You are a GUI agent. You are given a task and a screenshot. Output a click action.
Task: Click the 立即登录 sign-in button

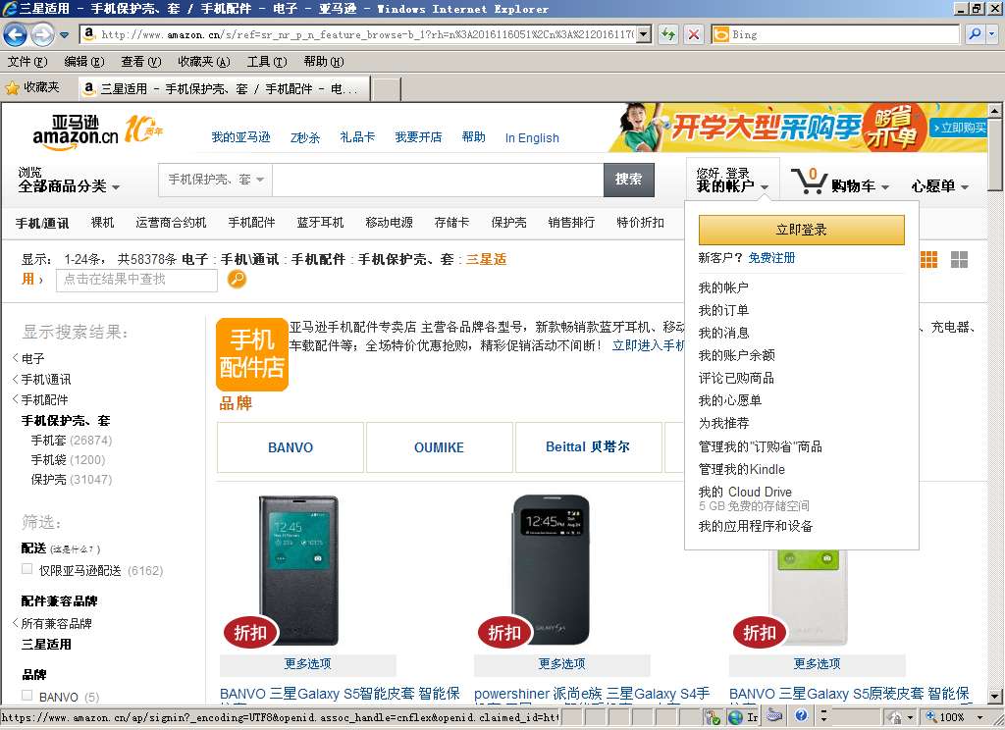pos(801,230)
